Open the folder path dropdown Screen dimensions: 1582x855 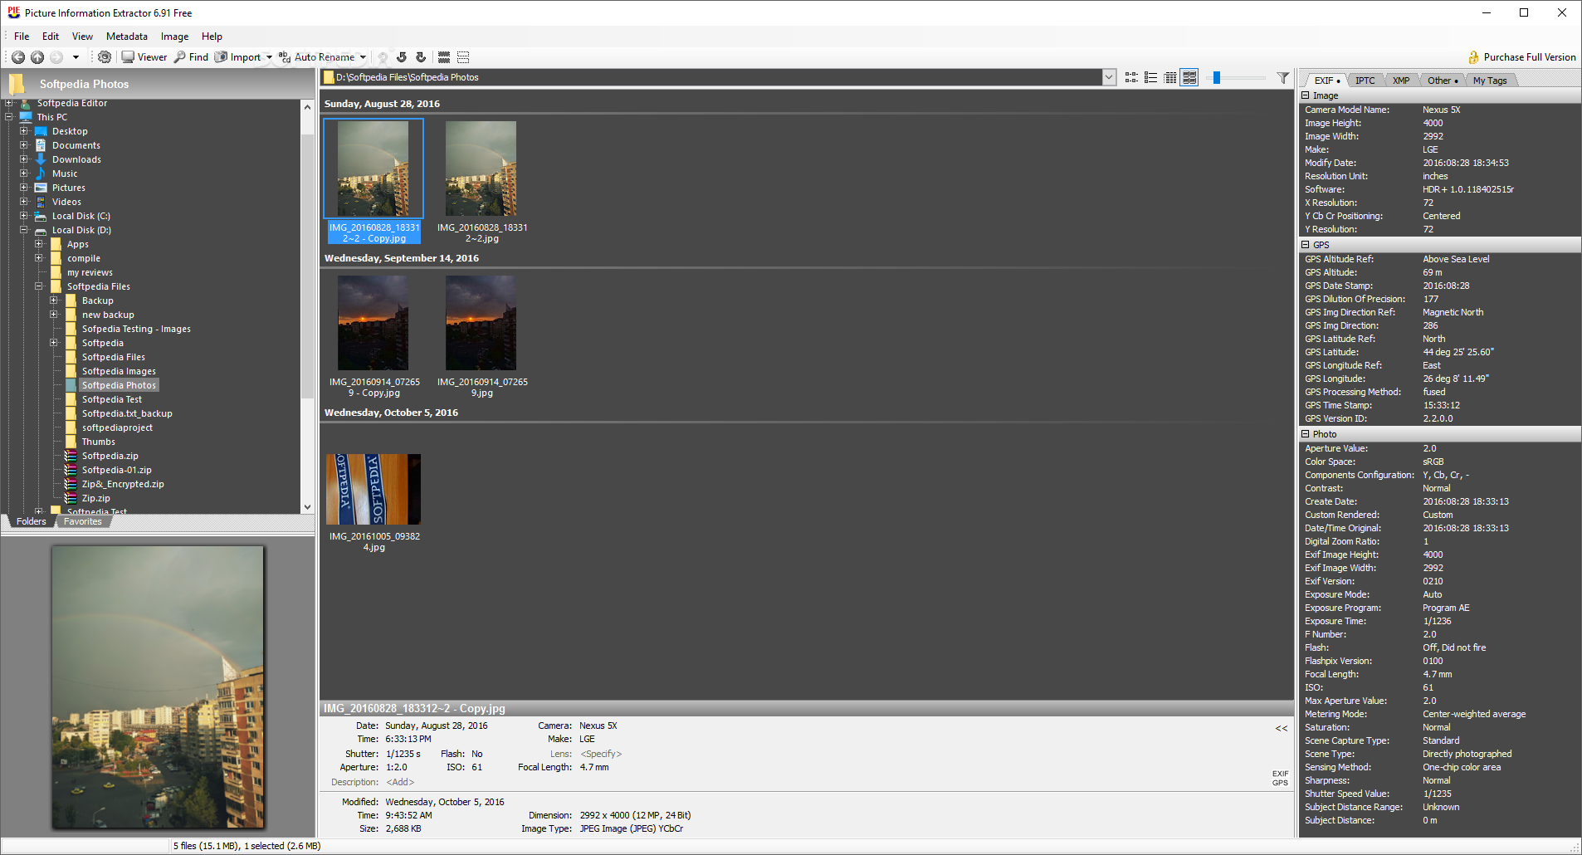pos(1109,77)
